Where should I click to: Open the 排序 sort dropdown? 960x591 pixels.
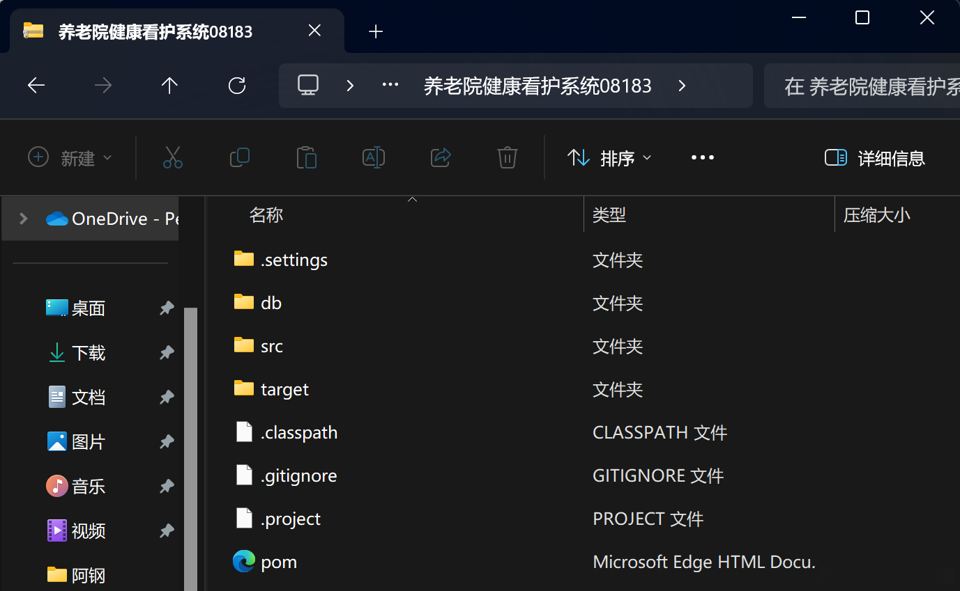609,158
